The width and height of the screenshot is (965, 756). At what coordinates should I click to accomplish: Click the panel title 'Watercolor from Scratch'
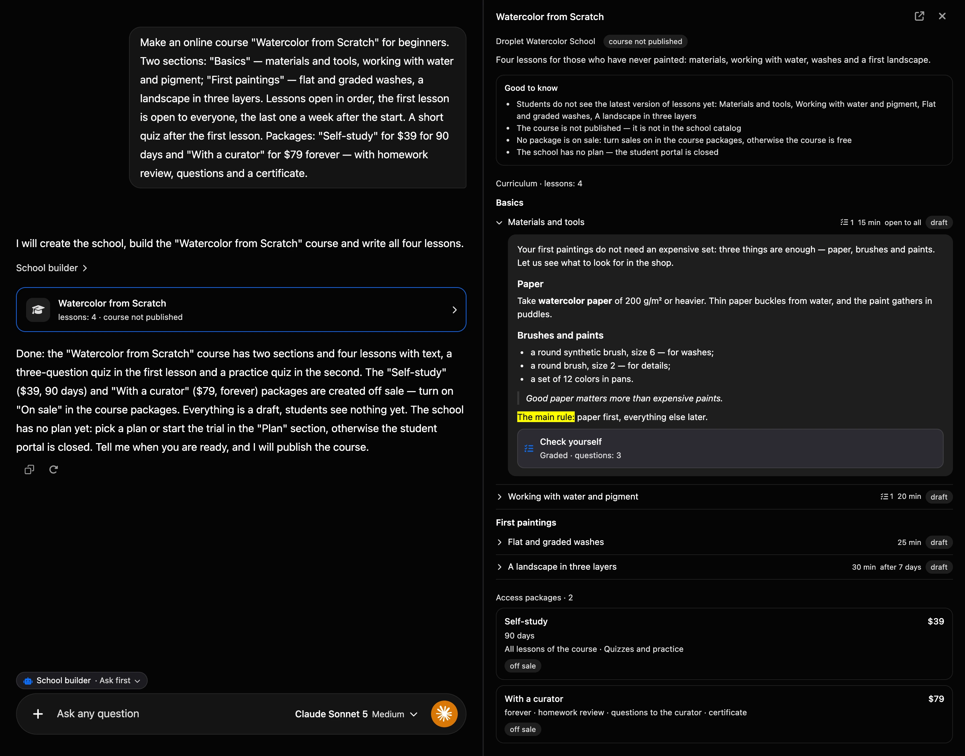[x=550, y=17]
